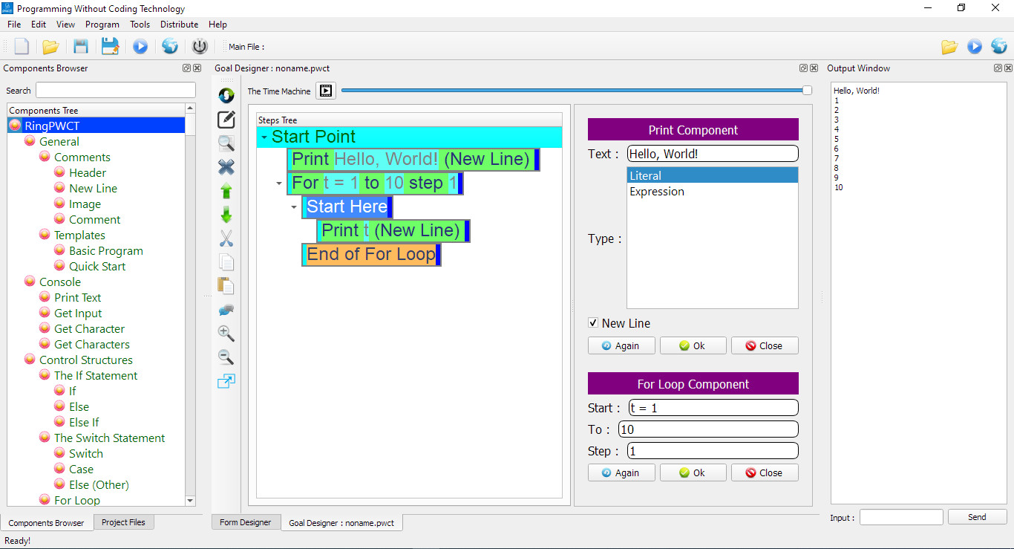1014x549 pixels.
Task: Toggle the New Line checkbox in Print Component
Action: click(593, 322)
